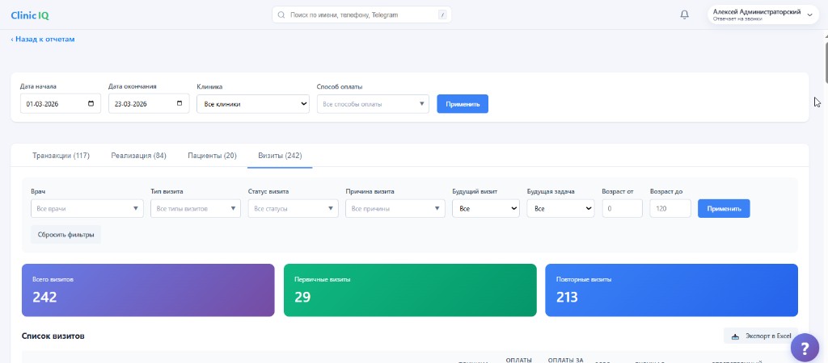
Task: Open the purple help question-mark button
Action: pyautogui.click(x=805, y=348)
